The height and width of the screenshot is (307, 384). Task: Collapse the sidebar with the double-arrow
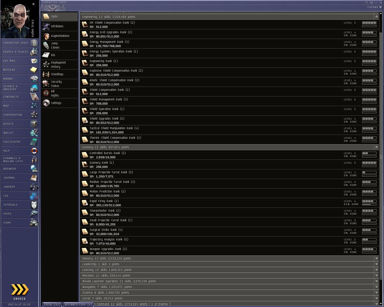pos(34,4)
